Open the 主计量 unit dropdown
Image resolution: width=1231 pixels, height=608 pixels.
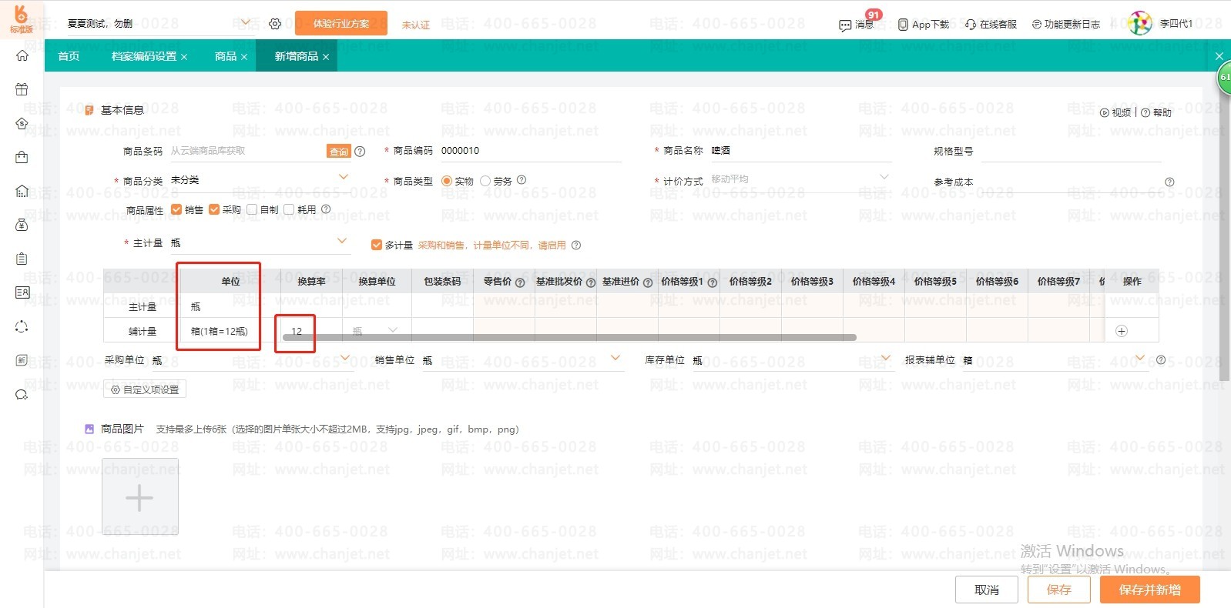342,242
